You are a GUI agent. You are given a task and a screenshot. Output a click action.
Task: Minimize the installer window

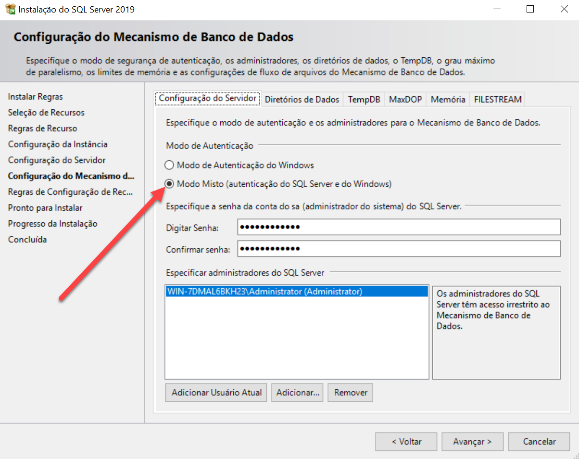pyautogui.click(x=498, y=9)
